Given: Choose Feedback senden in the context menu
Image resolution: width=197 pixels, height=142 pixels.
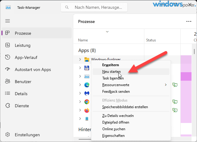Looking at the screenshot, I should coord(131,92).
